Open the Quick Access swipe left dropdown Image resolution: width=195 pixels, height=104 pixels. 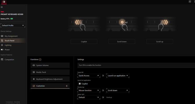coord(89,76)
